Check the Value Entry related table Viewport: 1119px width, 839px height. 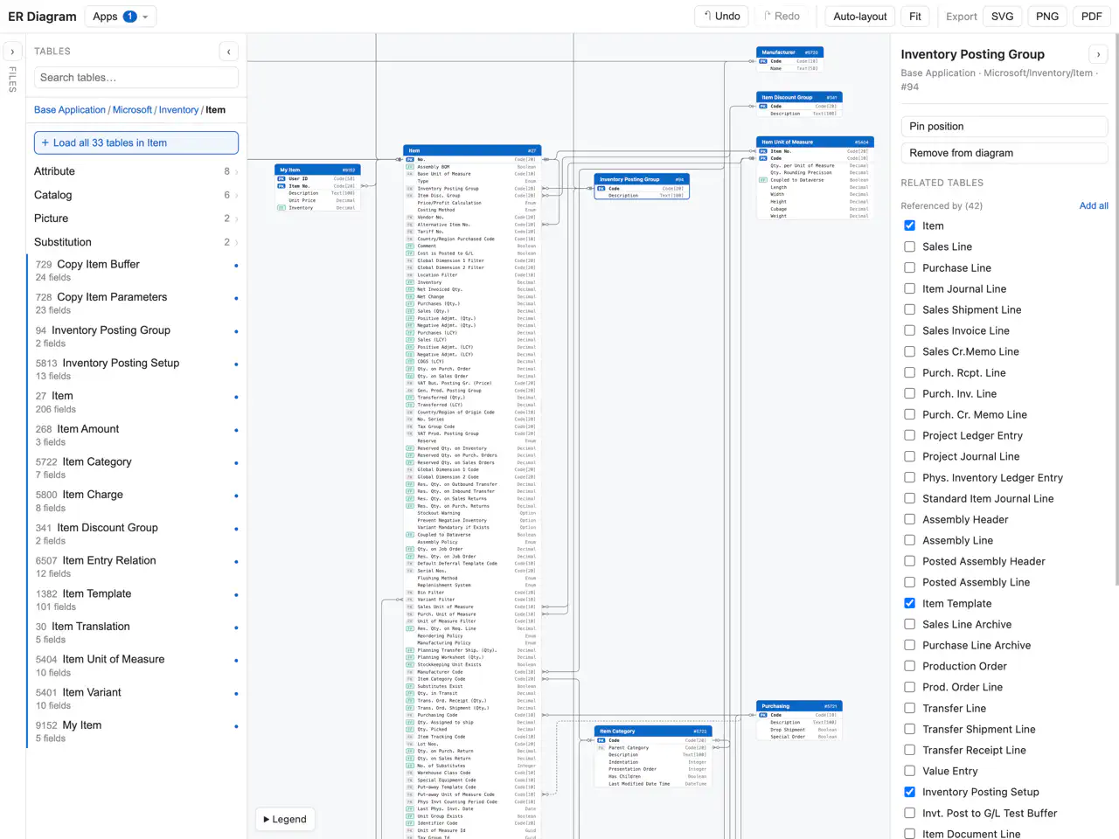[909, 771]
